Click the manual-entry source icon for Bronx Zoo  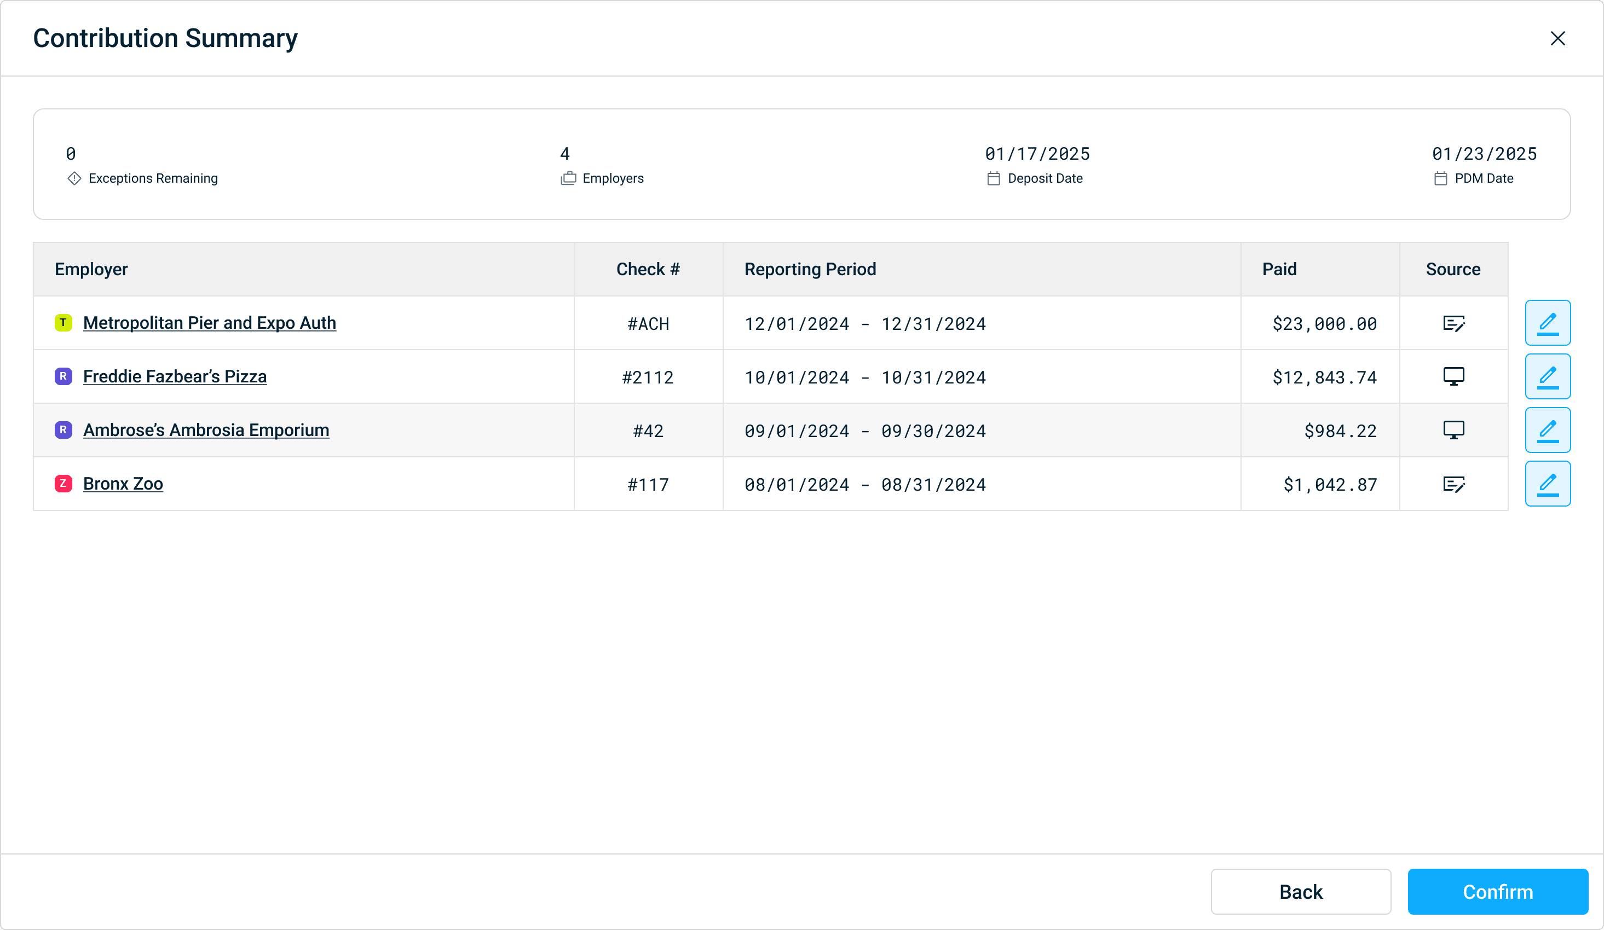(1453, 484)
